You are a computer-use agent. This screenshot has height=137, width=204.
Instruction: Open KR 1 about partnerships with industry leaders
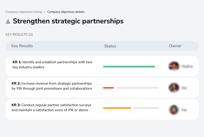click(x=52, y=64)
